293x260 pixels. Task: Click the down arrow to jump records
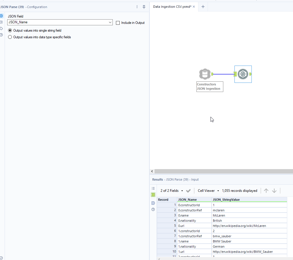[274, 190]
